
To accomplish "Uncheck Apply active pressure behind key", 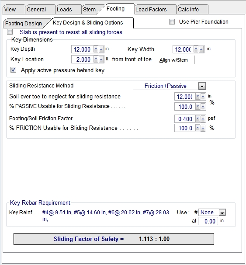I will (x=14, y=70).
